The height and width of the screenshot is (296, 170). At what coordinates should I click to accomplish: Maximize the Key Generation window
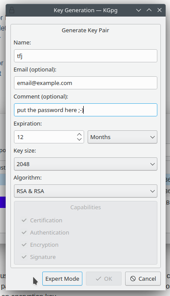pos(149,10)
